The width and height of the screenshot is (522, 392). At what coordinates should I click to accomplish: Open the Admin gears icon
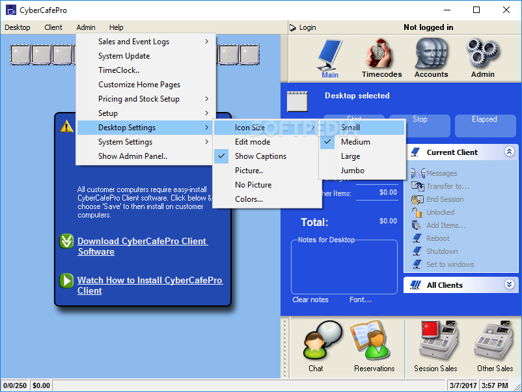click(483, 53)
